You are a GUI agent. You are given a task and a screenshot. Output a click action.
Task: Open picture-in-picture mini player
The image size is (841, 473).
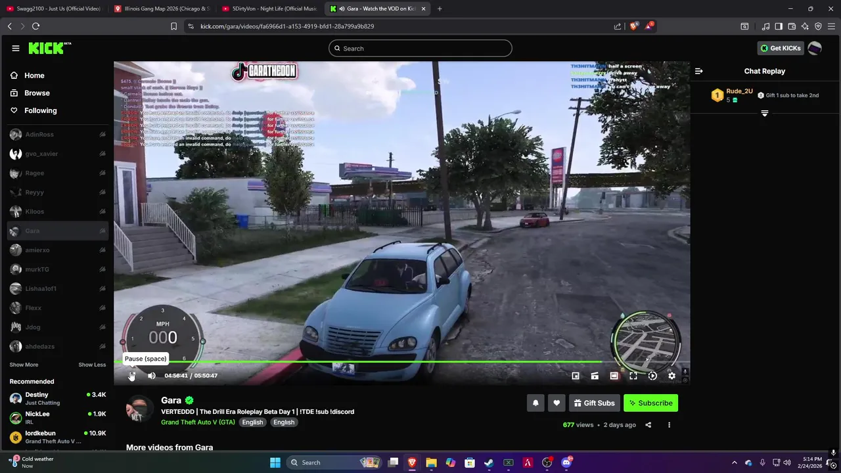click(x=576, y=376)
